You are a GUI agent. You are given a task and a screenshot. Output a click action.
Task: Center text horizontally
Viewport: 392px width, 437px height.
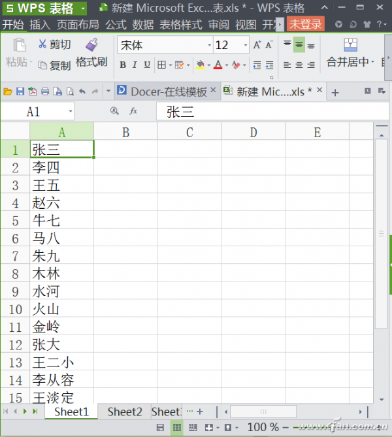tap(299, 65)
